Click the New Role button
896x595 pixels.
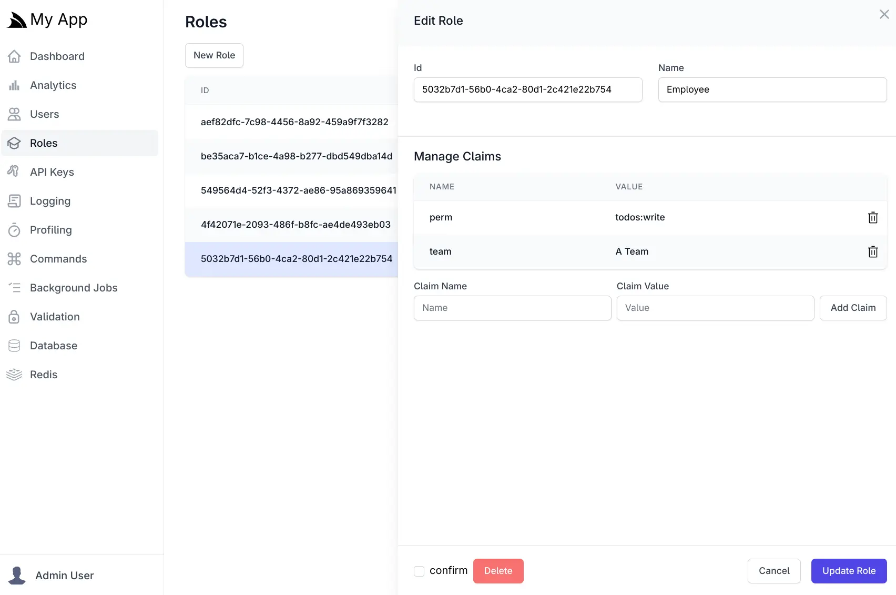(x=213, y=55)
